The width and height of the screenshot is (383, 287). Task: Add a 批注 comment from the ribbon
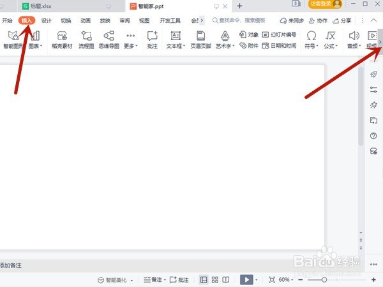(152, 40)
